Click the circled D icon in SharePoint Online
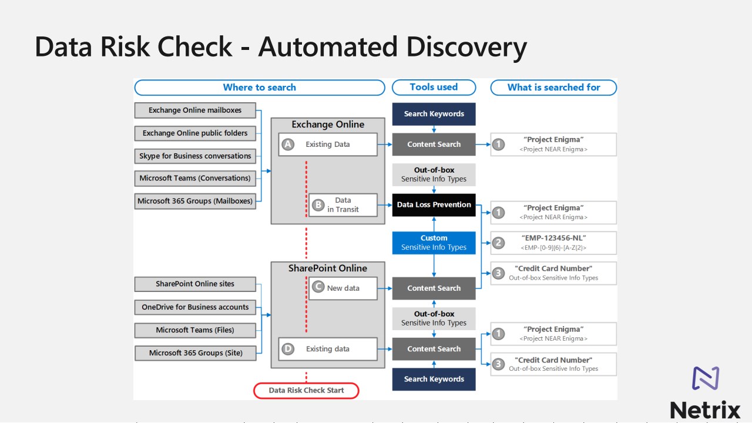Screen dimensions: 752x423 [x=287, y=349]
